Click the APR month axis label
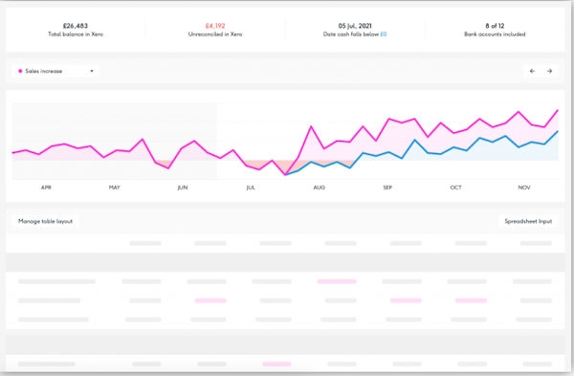Screen dimensions: 574x376 coord(46,188)
